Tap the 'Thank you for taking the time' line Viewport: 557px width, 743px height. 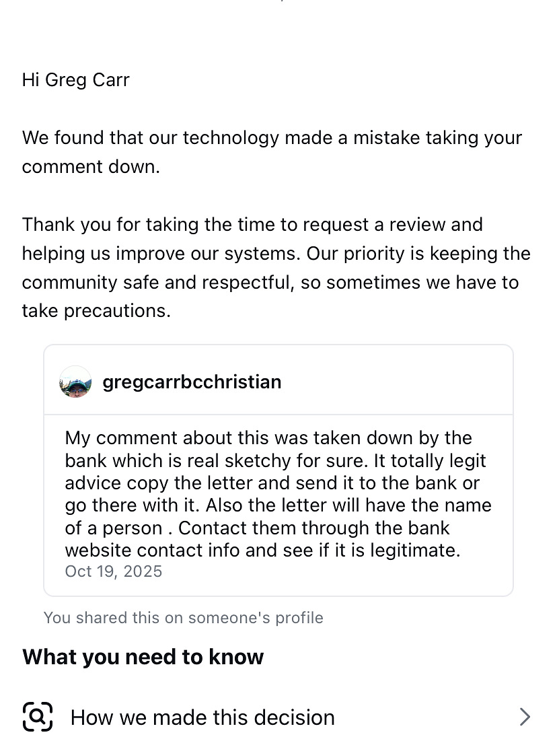tap(252, 224)
